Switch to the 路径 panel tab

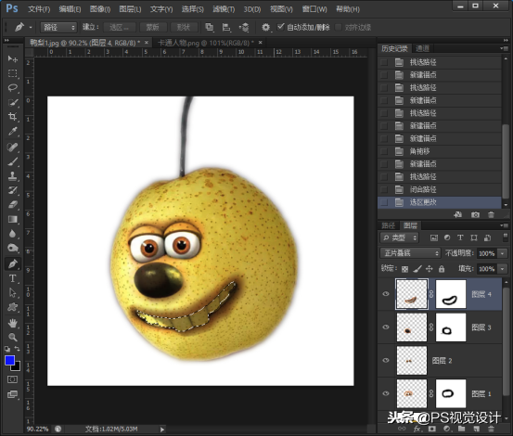tap(389, 225)
